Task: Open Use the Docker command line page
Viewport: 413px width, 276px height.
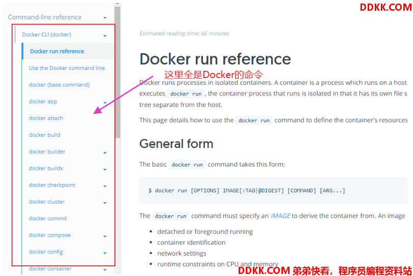Action: coord(67,68)
